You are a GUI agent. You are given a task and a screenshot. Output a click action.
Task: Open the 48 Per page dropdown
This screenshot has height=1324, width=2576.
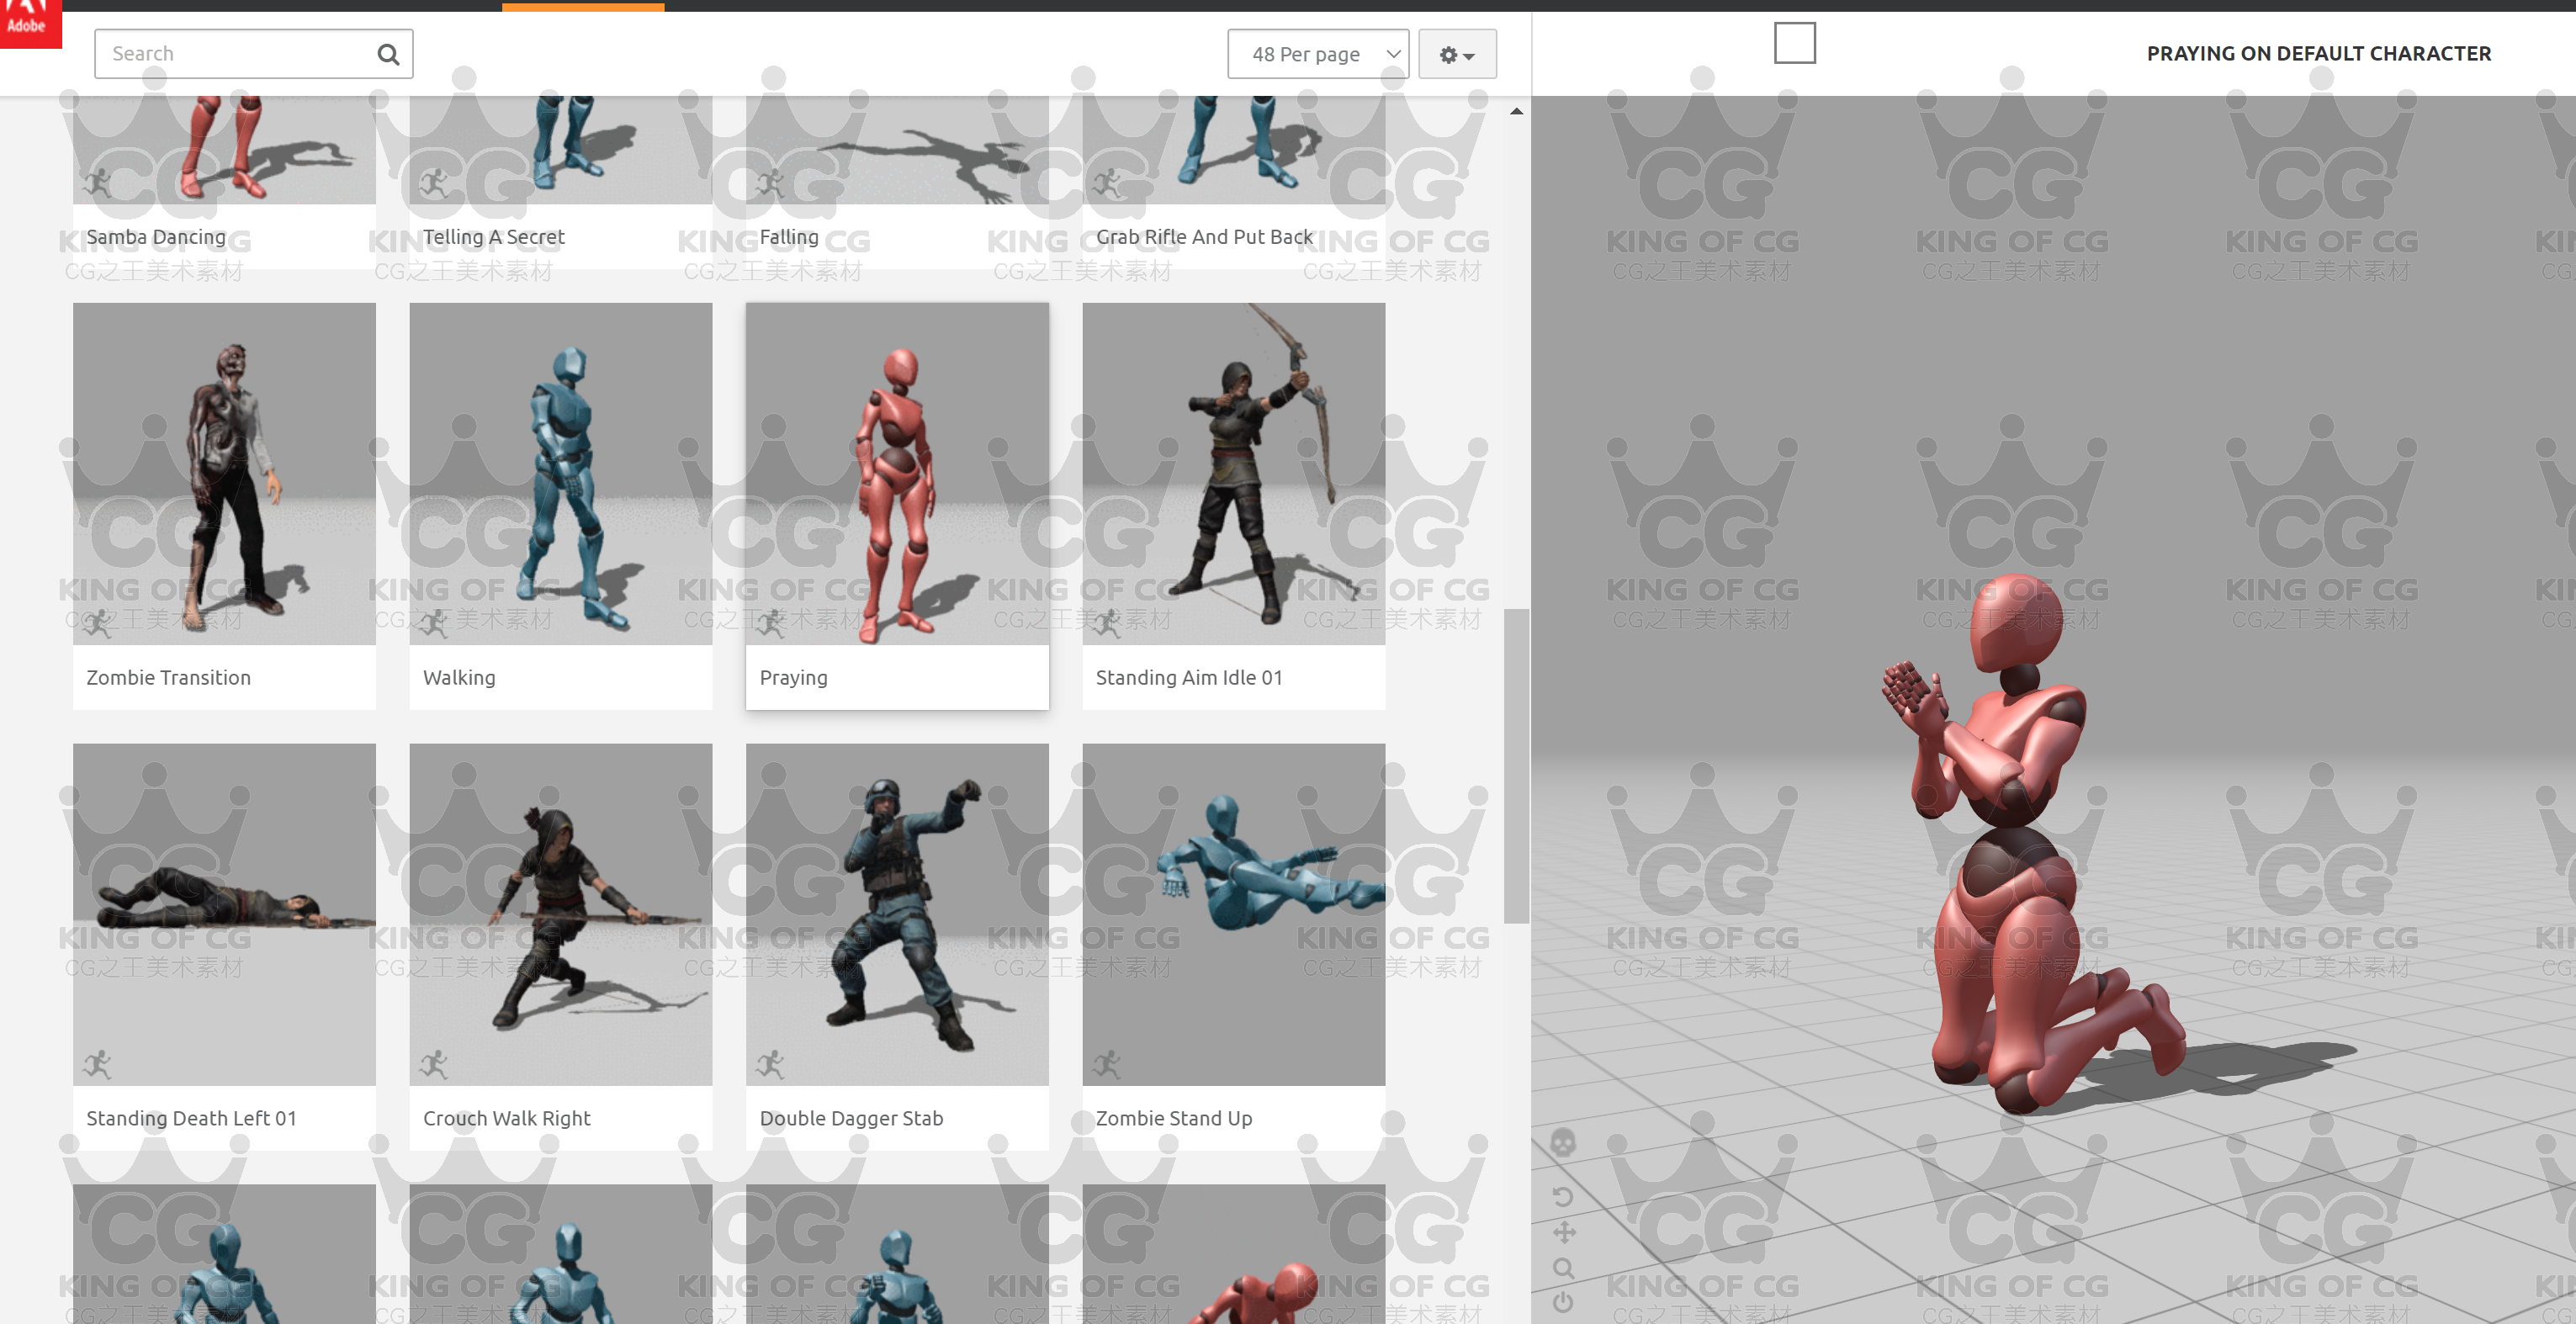tap(1317, 54)
